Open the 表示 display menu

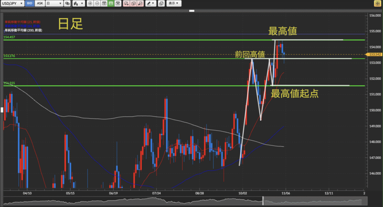(x=173, y=3)
